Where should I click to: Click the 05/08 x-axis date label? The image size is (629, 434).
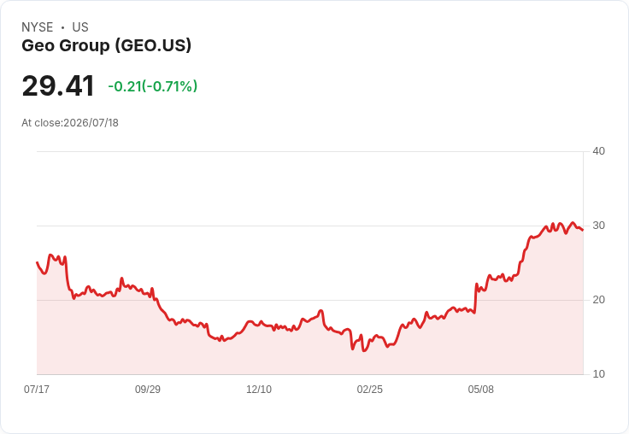pos(480,389)
